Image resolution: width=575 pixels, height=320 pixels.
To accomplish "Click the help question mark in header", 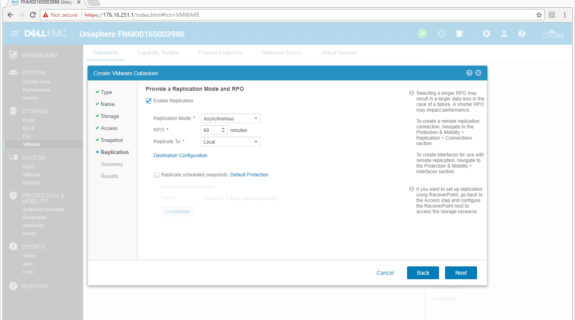I will pos(522,34).
